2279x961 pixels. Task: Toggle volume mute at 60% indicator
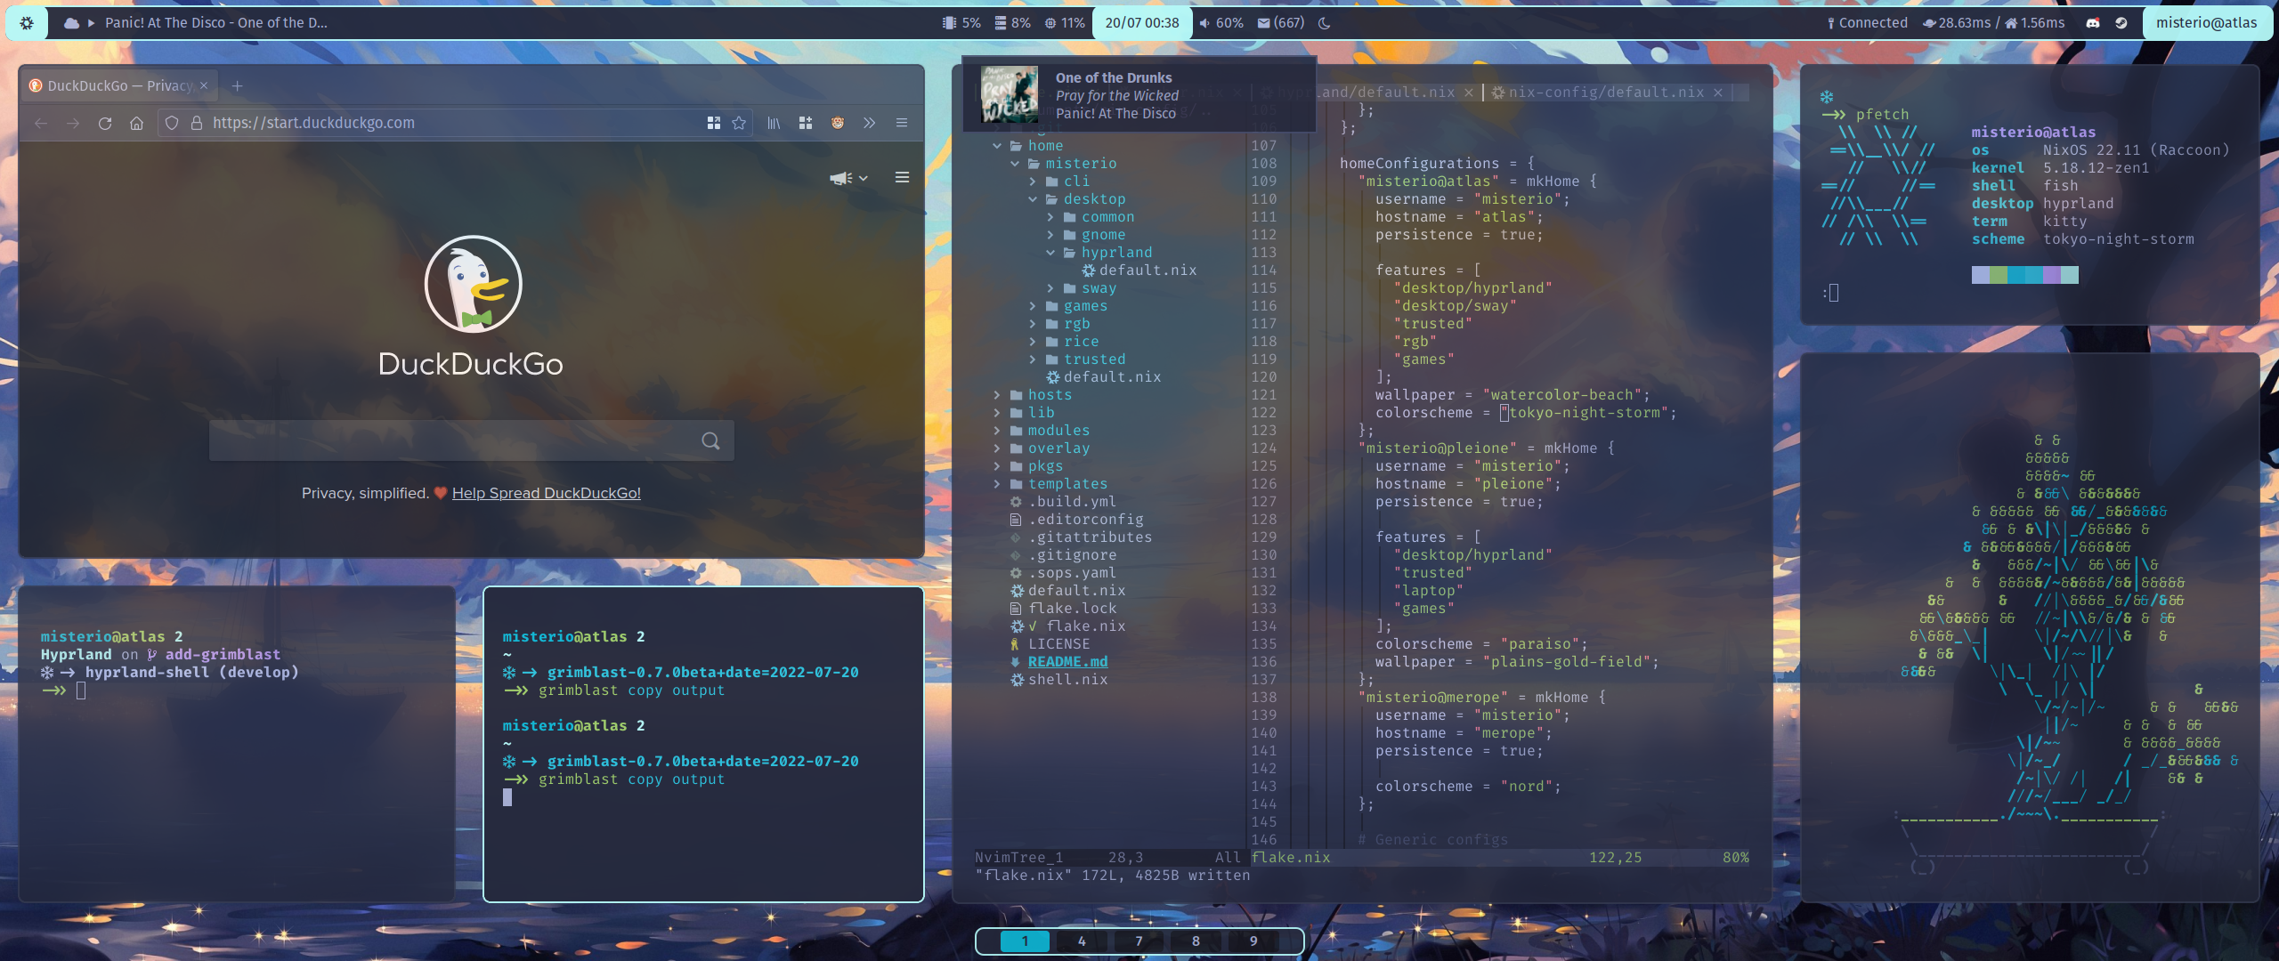(x=1220, y=23)
